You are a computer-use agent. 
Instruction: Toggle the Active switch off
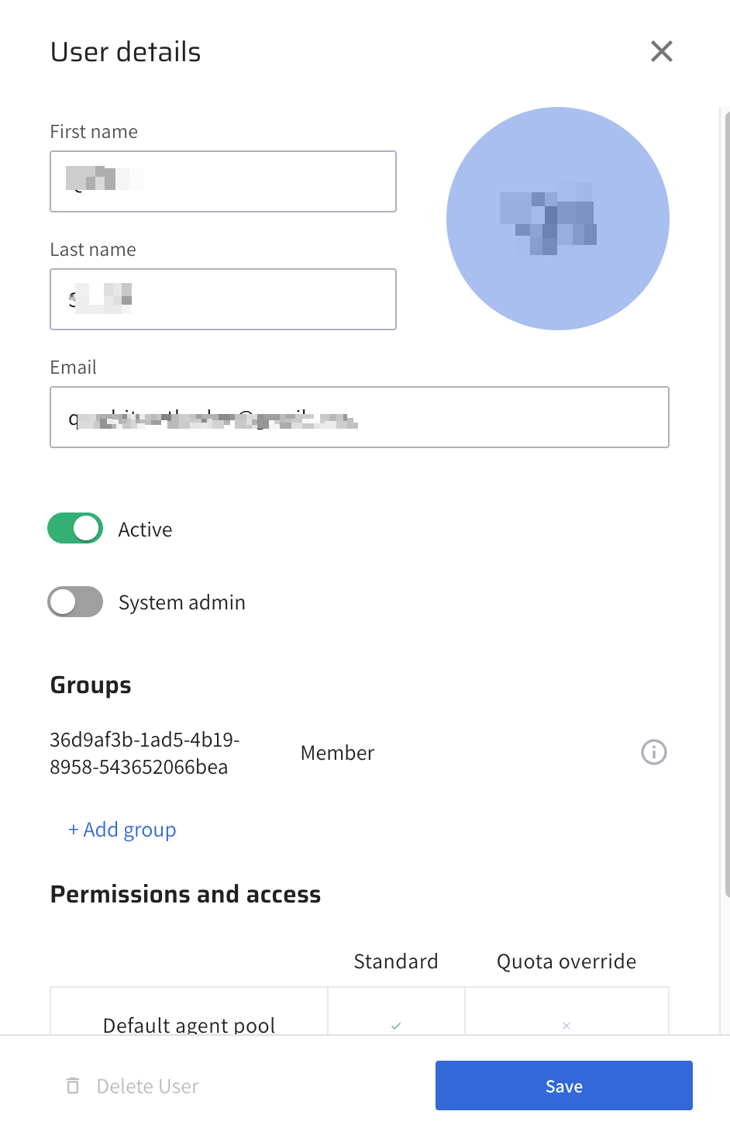point(75,529)
